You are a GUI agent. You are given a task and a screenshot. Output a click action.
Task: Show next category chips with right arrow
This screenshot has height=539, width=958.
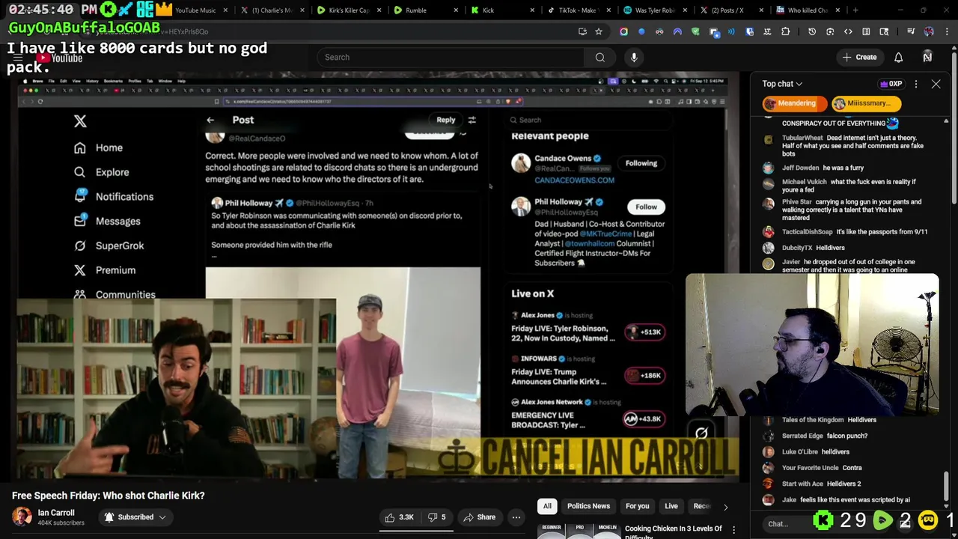[x=725, y=507]
